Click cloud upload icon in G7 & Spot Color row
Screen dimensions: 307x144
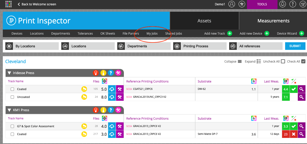(112, 126)
